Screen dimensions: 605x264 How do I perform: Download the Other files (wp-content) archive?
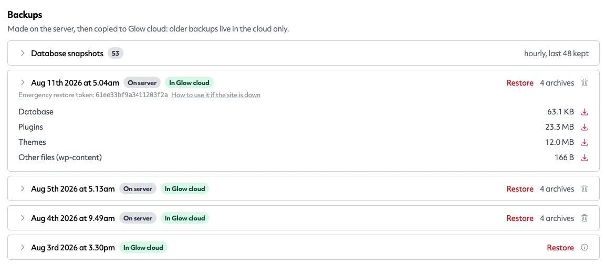click(585, 157)
